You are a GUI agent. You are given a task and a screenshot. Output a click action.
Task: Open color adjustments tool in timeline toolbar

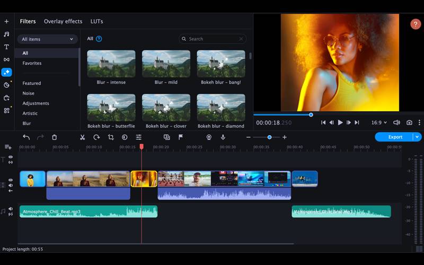coord(125,137)
